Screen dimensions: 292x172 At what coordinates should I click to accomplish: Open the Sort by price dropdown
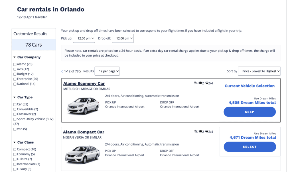pos(259,71)
